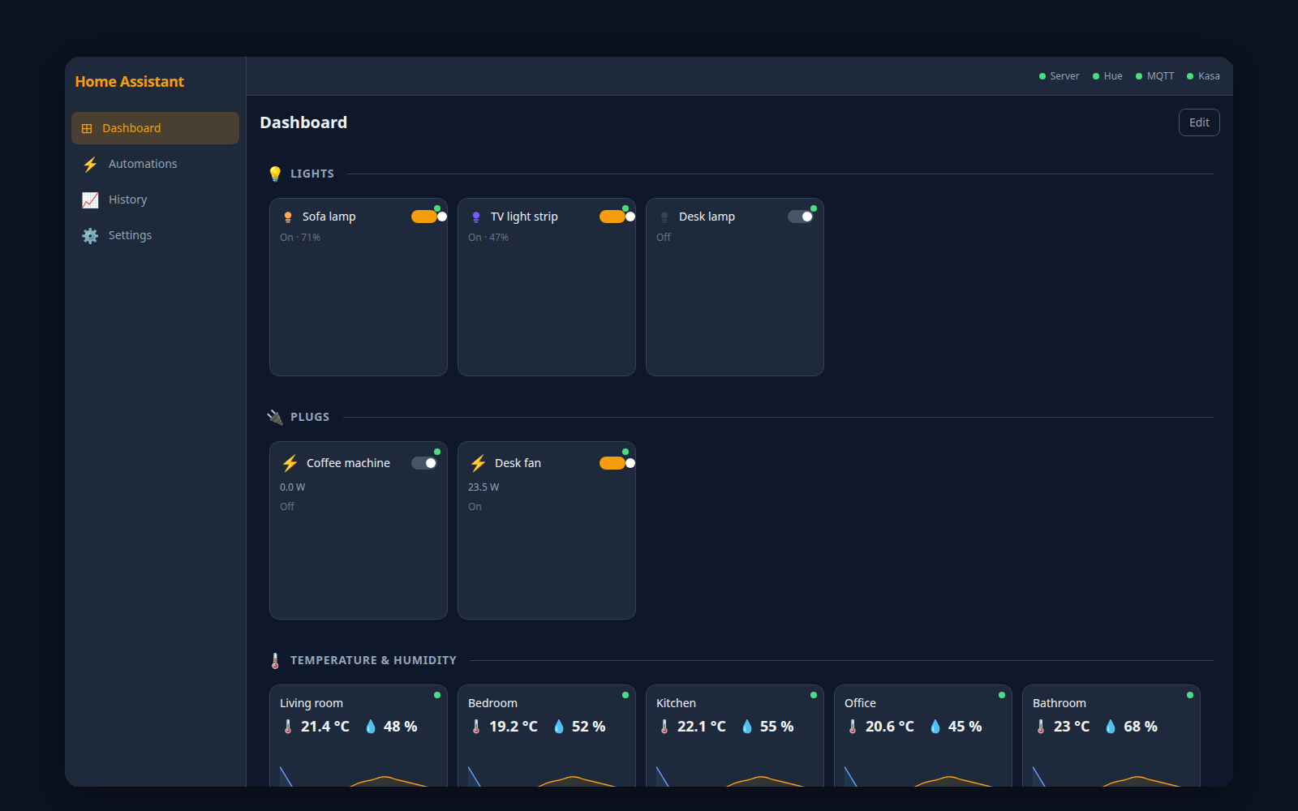Click the Desk fan 23.5 W reading
This screenshot has height=811, width=1298.
point(484,487)
